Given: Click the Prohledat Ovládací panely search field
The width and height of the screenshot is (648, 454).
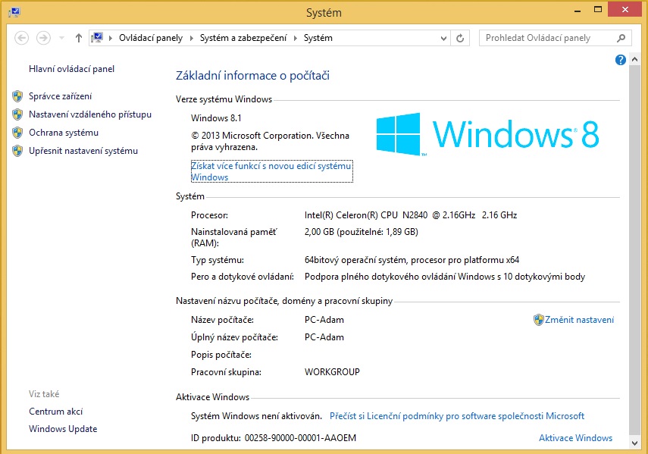Looking at the screenshot, I should coord(556,38).
